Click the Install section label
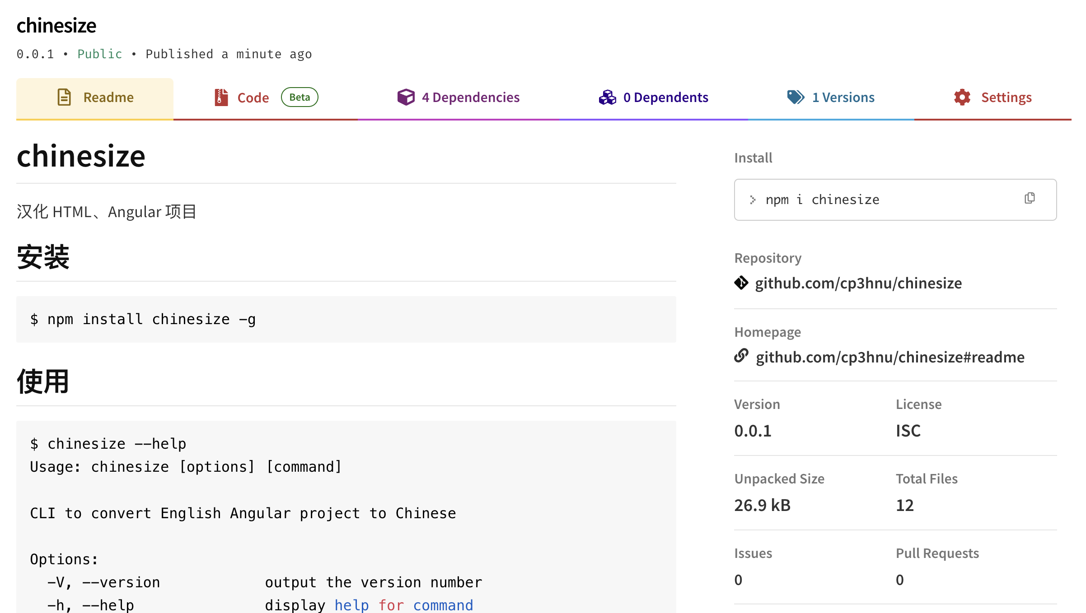 (x=753, y=158)
